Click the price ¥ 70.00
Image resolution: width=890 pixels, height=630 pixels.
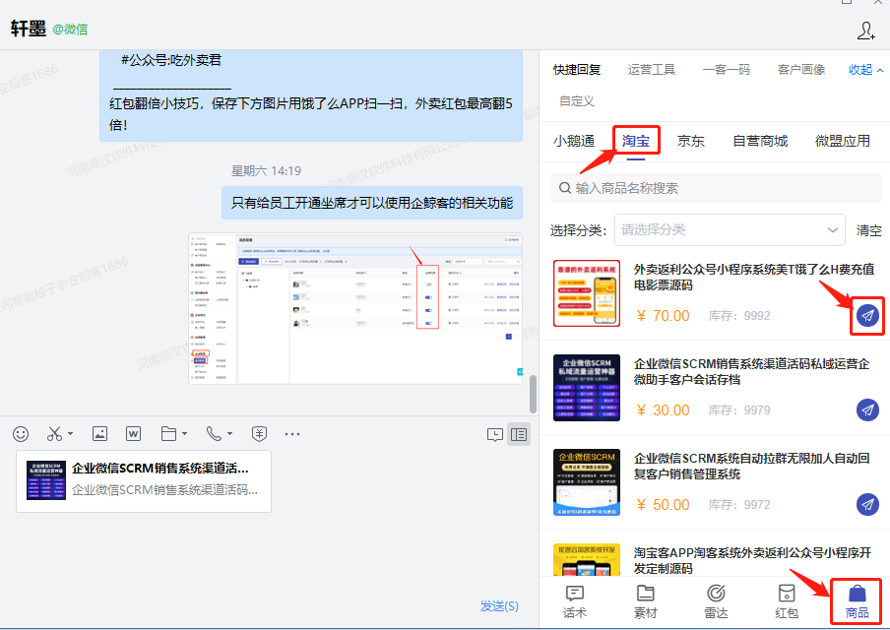663,316
